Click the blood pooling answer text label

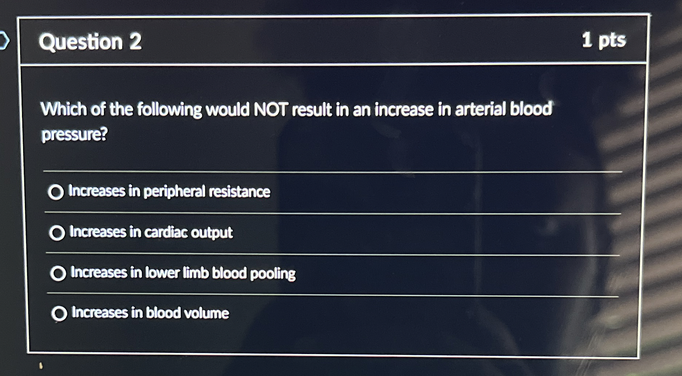coord(183,273)
